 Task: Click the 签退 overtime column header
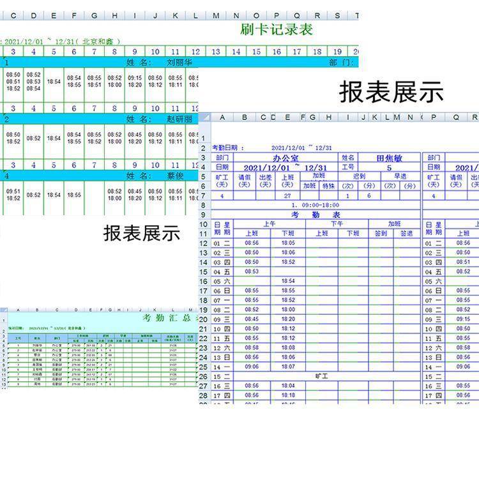coord(407,233)
